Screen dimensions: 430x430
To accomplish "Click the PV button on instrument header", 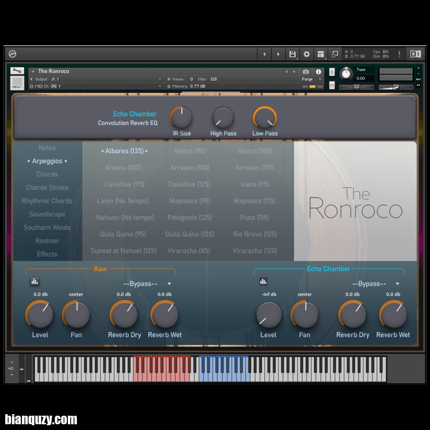I will 419,86.
